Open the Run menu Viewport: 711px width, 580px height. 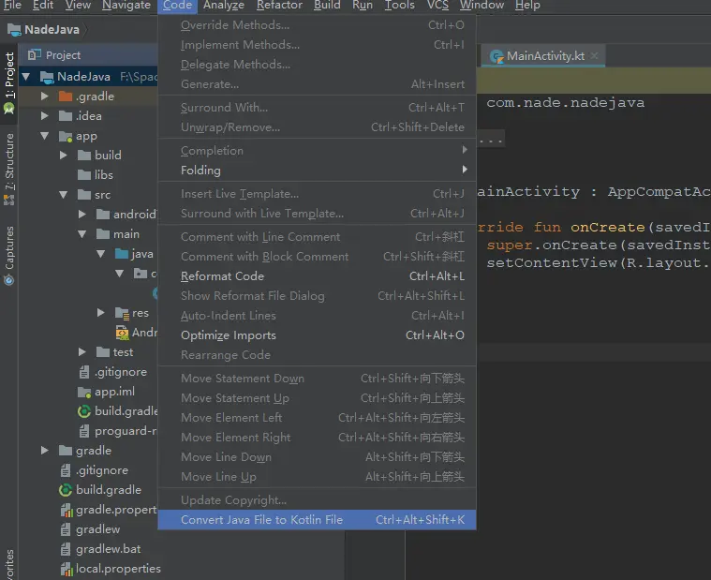(363, 6)
